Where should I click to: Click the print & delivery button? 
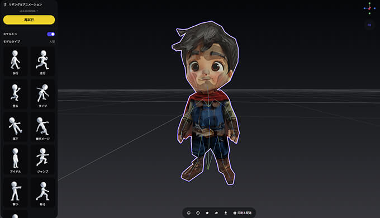coord(243,213)
